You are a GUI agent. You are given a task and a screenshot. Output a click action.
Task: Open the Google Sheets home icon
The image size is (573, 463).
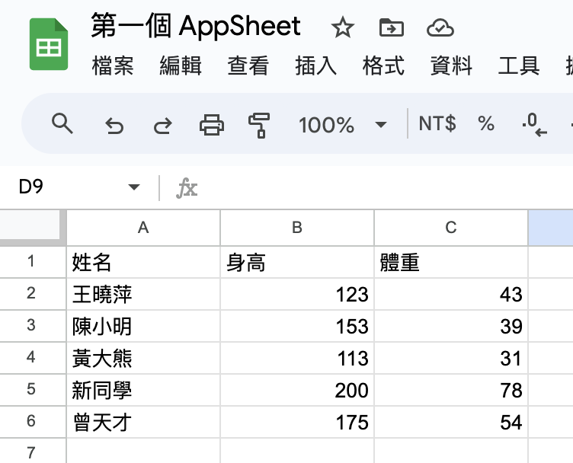click(49, 44)
